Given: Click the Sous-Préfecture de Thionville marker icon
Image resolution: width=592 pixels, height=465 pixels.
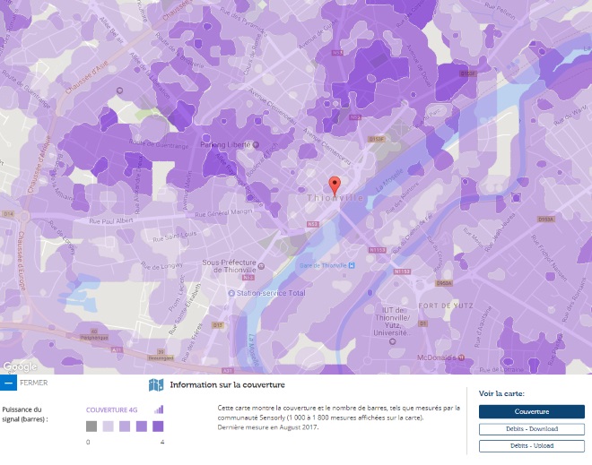Looking at the screenshot, I should (260, 266).
